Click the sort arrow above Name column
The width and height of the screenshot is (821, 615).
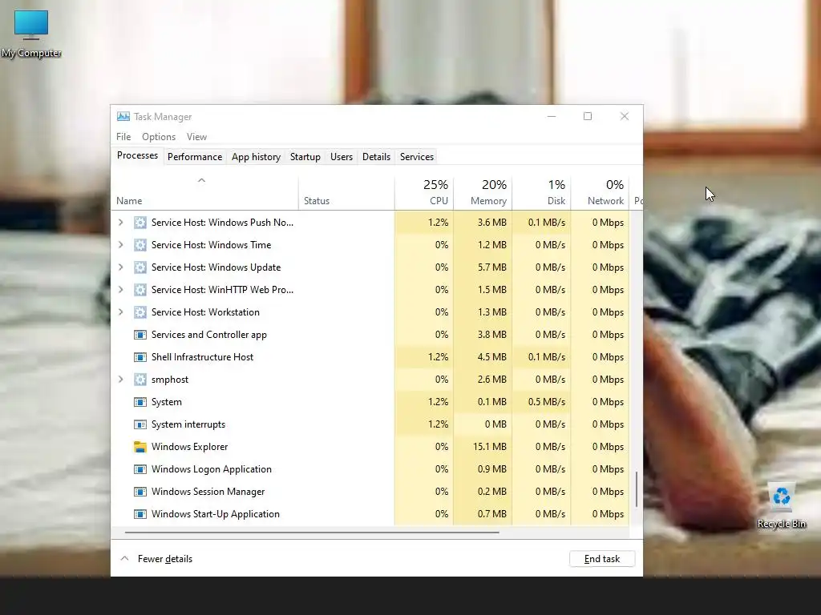[201, 180]
